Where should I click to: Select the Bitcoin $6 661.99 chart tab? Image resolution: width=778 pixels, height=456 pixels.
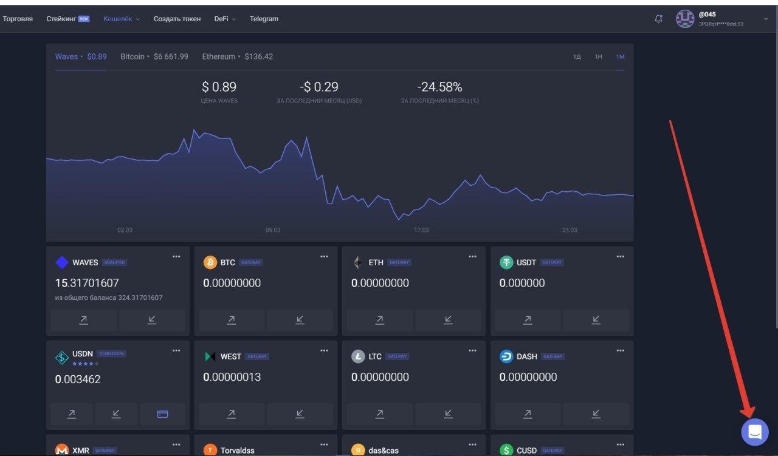click(x=154, y=56)
